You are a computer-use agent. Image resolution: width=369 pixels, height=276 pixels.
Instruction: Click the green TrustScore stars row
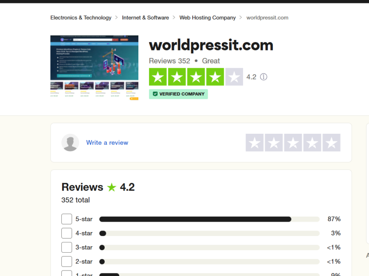[196, 77]
